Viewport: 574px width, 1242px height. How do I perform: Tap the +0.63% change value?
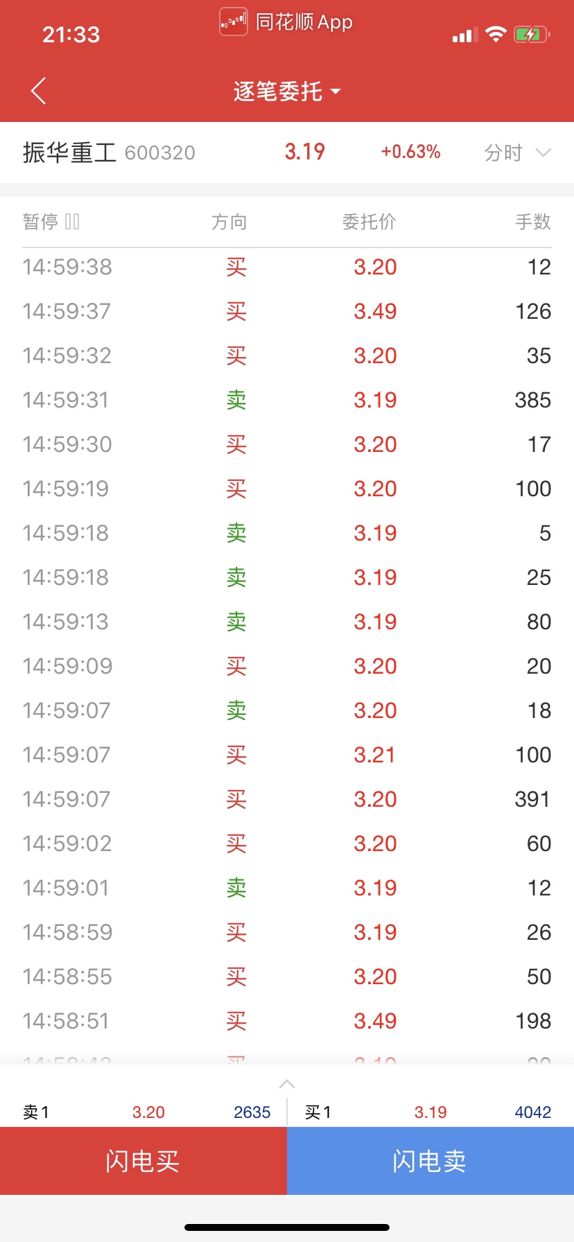(410, 152)
